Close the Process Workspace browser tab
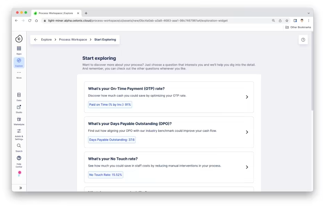 pos(78,13)
